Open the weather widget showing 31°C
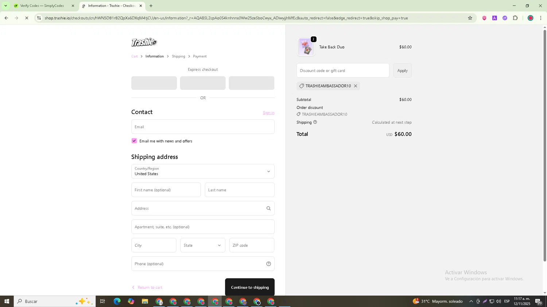Viewport: 547px width, 307px height. tap(438, 301)
